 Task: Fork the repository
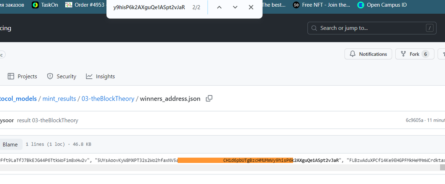(x=414, y=54)
